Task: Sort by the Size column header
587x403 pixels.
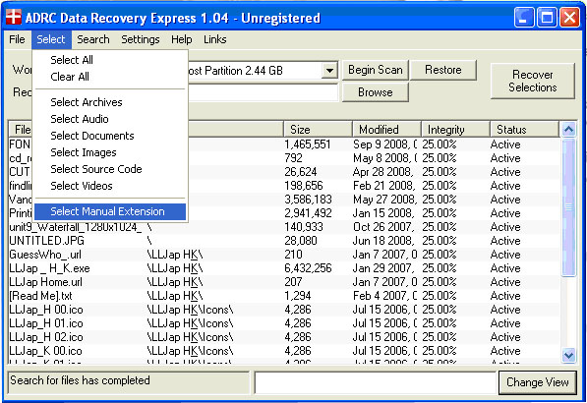Action: pos(318,130)
